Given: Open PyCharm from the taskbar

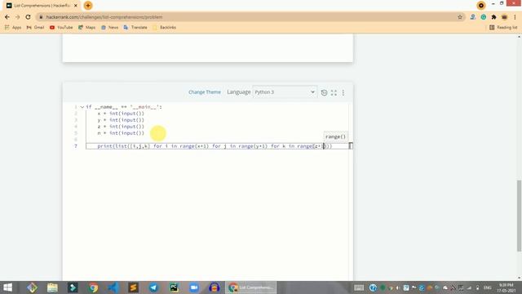Looking at the screenshot, I should [174, 287].
